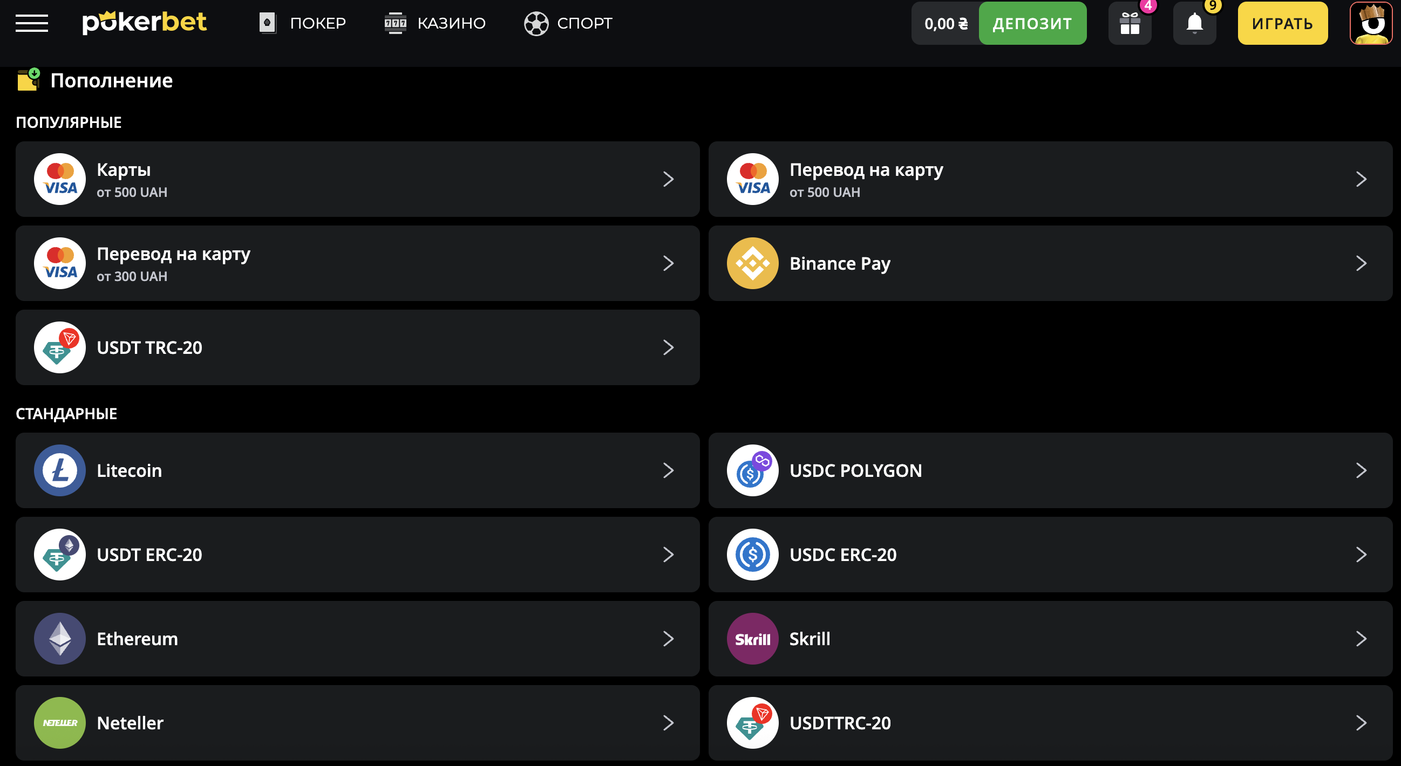Open the hamburger navigation menu
This screenshot has width=1401, height=766.
(x=32, y=23)
